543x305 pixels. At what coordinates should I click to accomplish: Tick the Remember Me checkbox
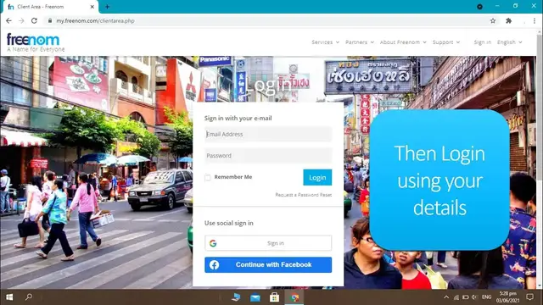[208, 177]
